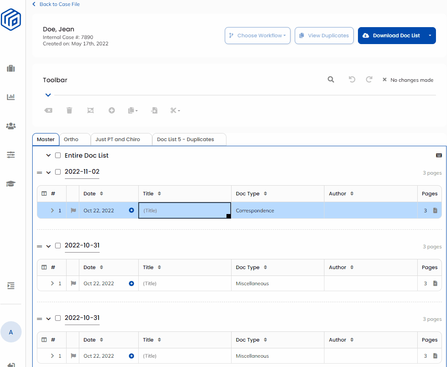The width and height of the screenshot is (447, 367).
Task: Open the Choose Workflow dropdown
Action: 257,36
